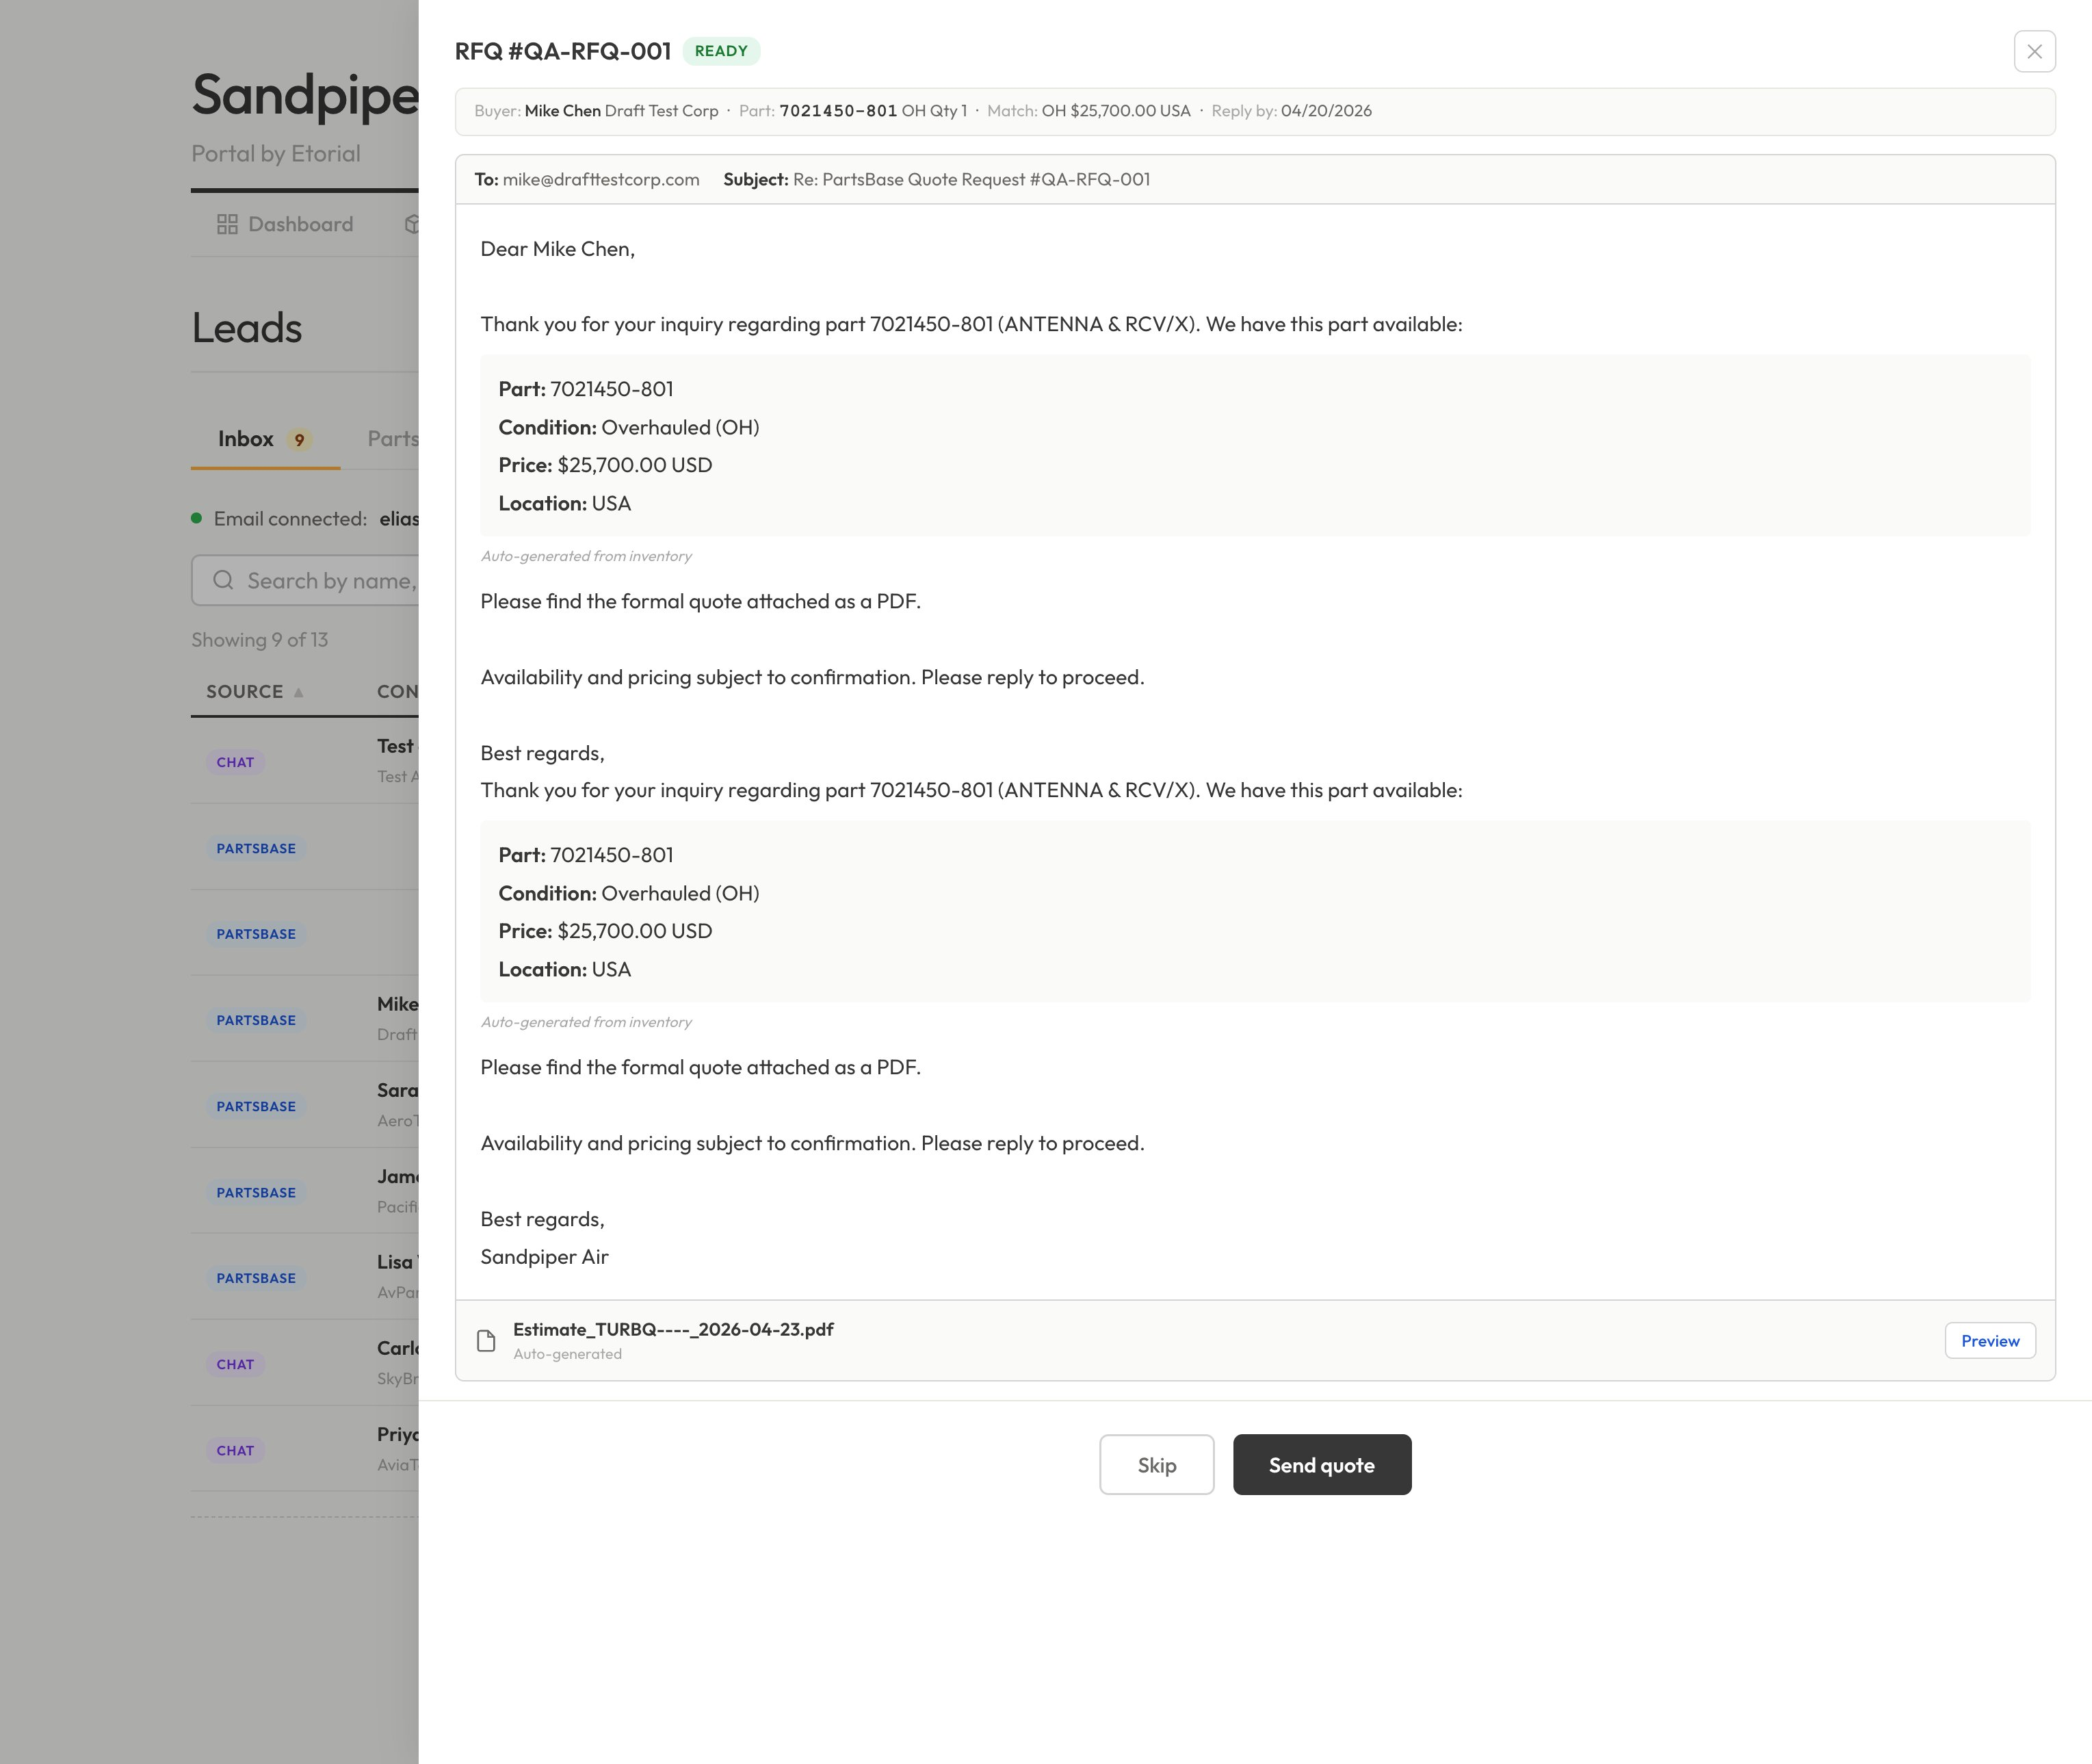The width and height of the screenshot is (2092, 1764).
Task: Click the Dear Mike Chen greeting
Action: point(558,249)
